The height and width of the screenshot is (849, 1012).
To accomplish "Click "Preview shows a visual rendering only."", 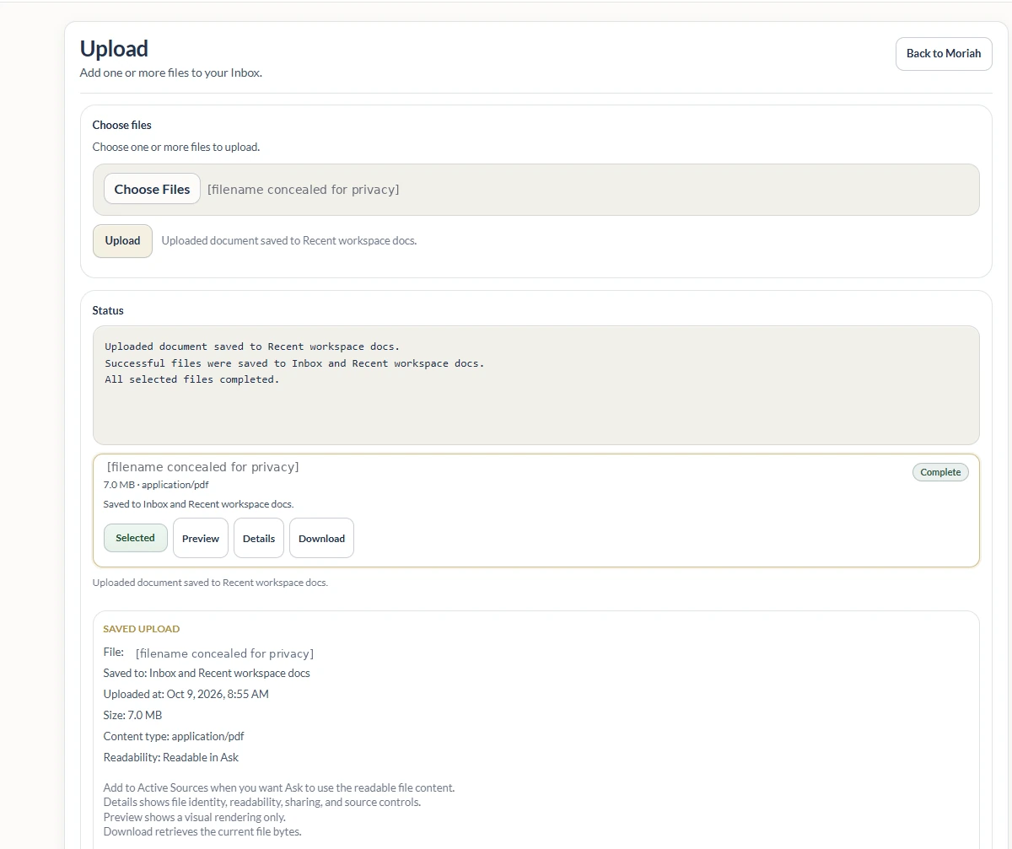I will pos(195,817).
